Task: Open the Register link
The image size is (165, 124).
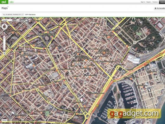Action: pyautogui.click(x=148, y=2)
